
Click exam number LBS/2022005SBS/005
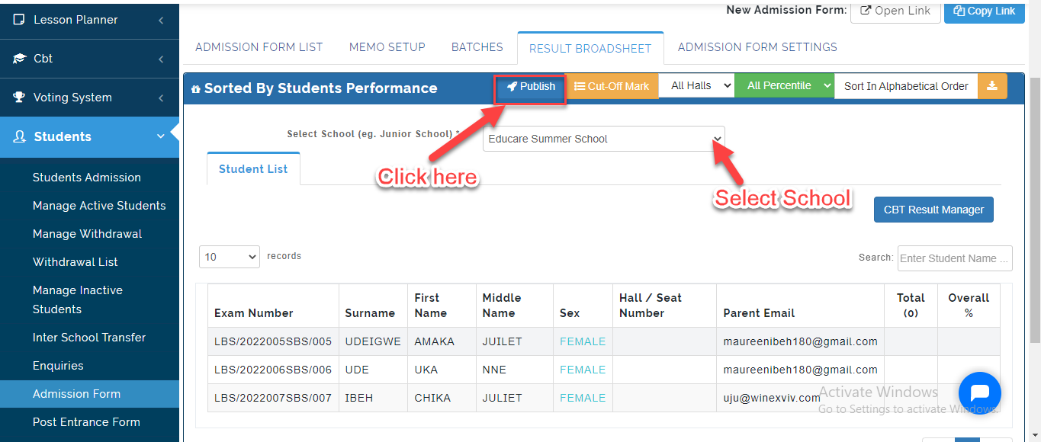click(x=273, y=341)
